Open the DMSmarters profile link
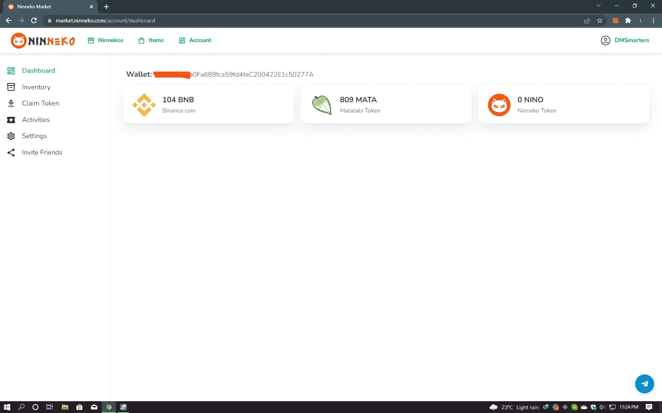 click(632, 40)
